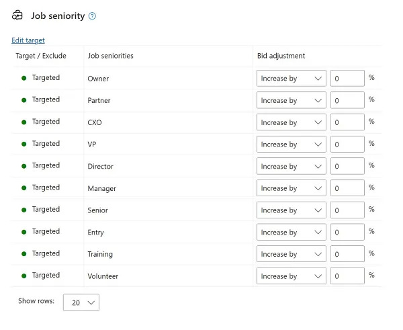Focus the Manager bid percentage input

pos(347,188)
